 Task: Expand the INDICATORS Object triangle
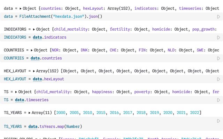[x=34, y=29]
